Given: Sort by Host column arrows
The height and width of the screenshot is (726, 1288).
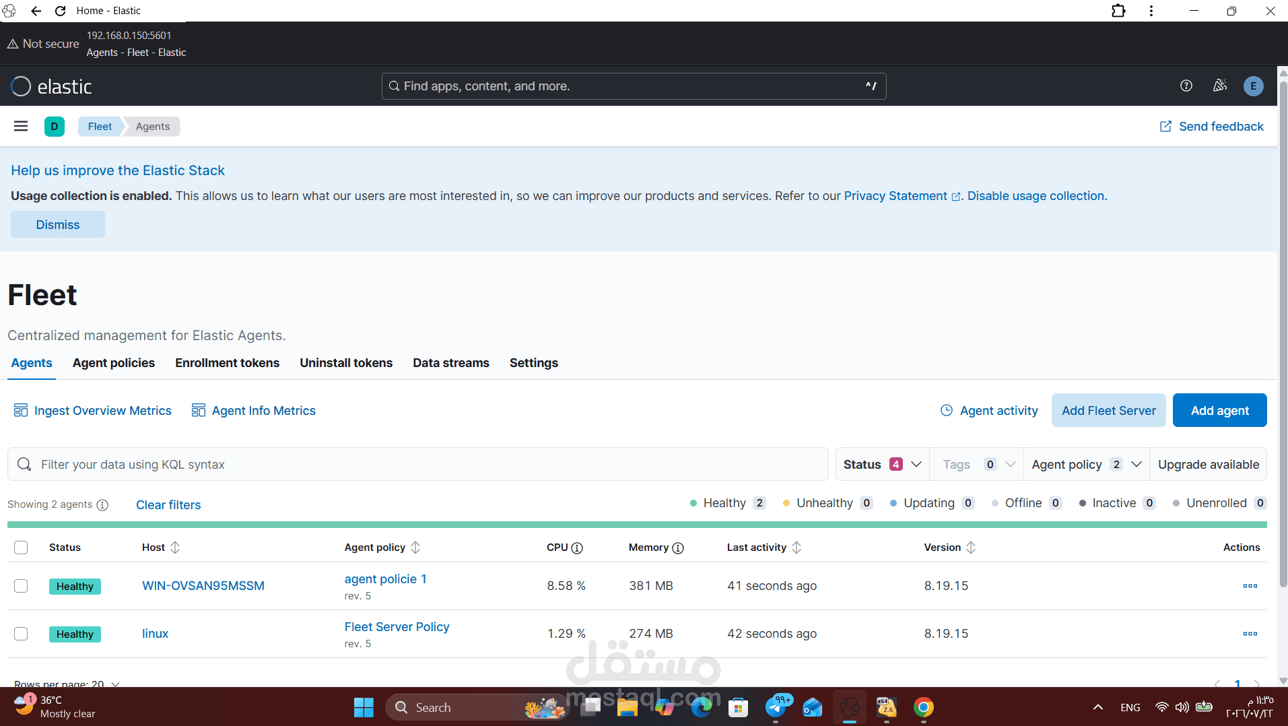Looking at the screenshot, I should click(175, 548).
